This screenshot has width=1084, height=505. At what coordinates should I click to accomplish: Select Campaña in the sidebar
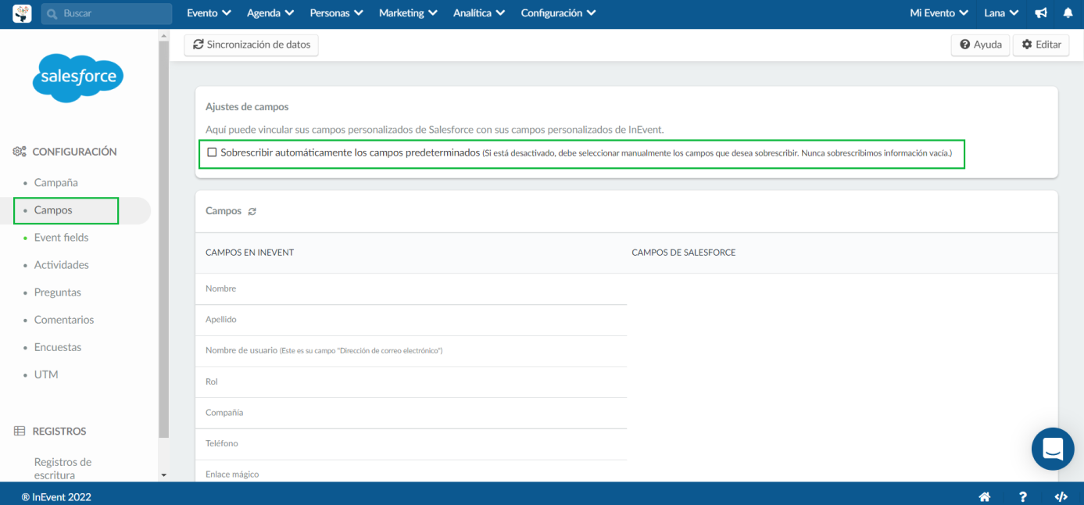tap(55, 182)
